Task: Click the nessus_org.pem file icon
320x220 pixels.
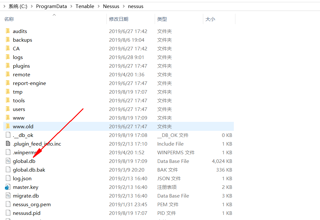Action: [8, 204]
